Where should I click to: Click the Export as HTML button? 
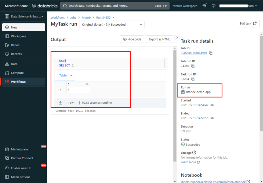[159, 39]
